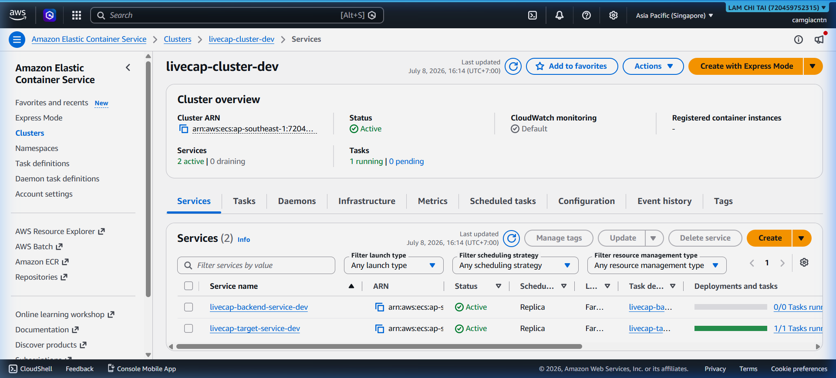836x378 pixels.
Task: Open the Filter launch type dropdown
Action: click(x=394, y=265)
